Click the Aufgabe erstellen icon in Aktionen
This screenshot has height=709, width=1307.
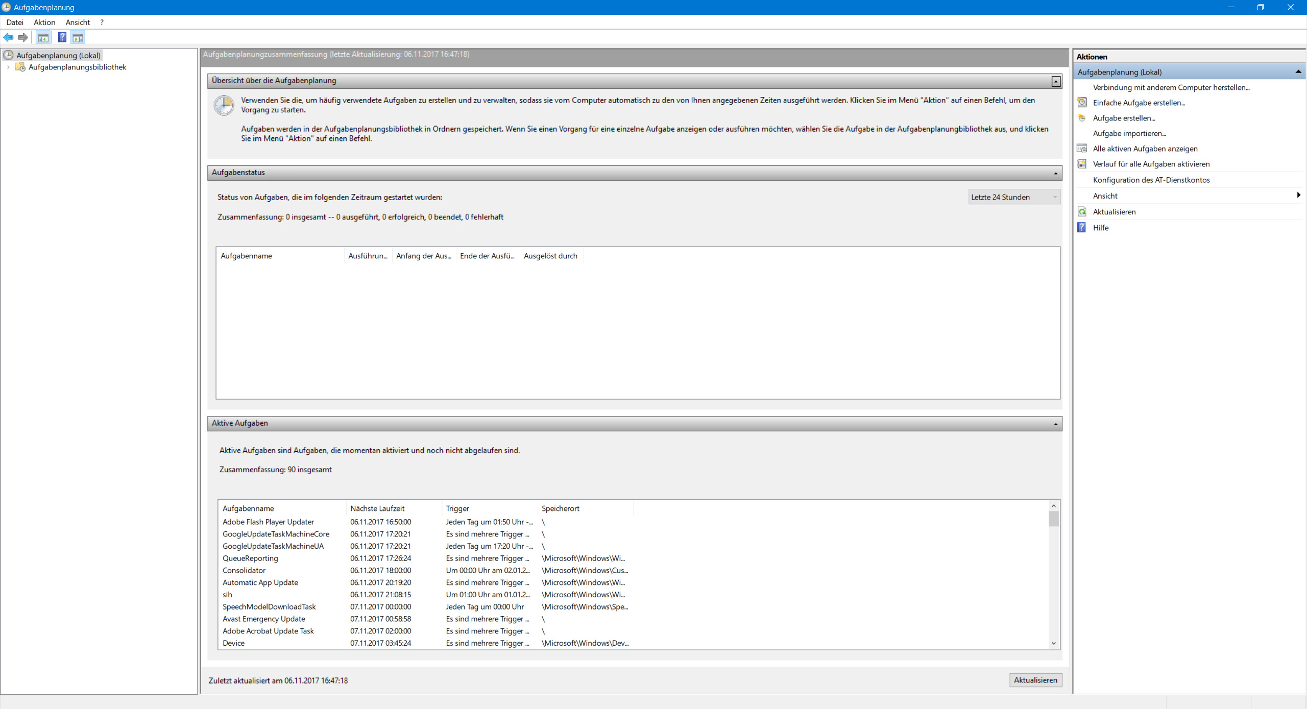click(x=1082, y=118)
